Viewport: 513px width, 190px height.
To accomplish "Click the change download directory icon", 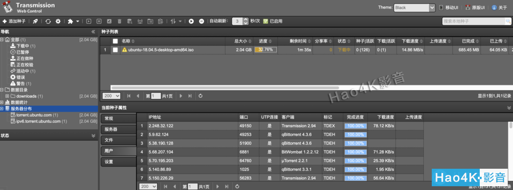I will (150, 21).
